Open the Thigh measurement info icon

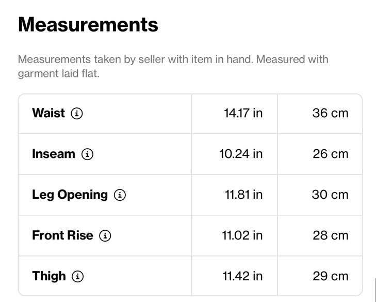[78, 276]
